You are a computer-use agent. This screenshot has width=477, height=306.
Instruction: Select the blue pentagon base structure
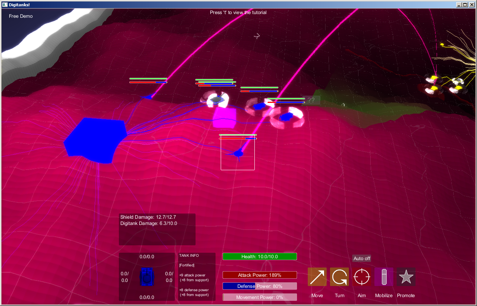(x=95, y=140)
